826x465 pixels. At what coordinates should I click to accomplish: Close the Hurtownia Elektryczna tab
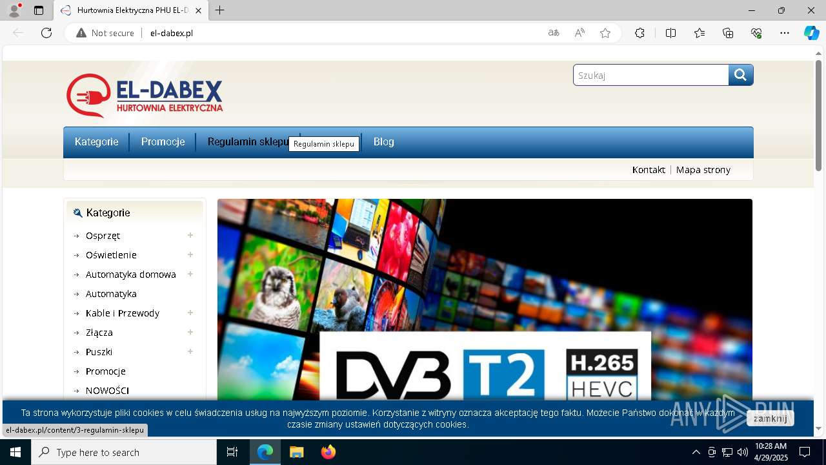pos(198,10)
